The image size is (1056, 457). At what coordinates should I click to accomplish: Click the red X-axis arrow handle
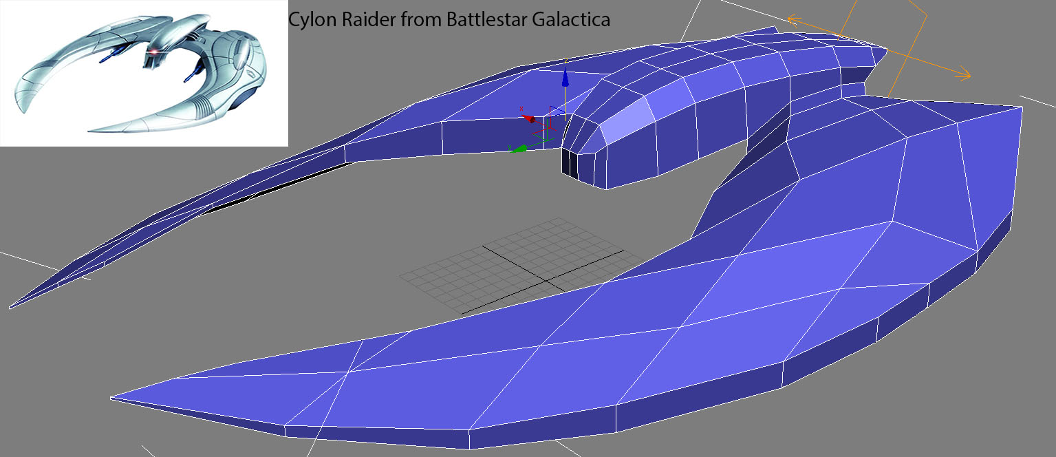pos(529,119)
